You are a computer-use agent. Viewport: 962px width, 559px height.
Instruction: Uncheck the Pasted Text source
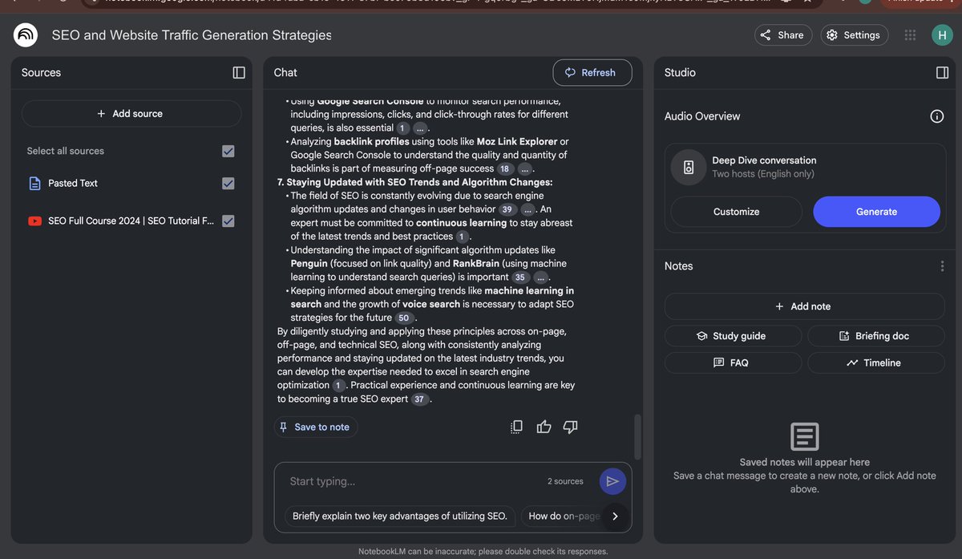[x=228, y=184]
